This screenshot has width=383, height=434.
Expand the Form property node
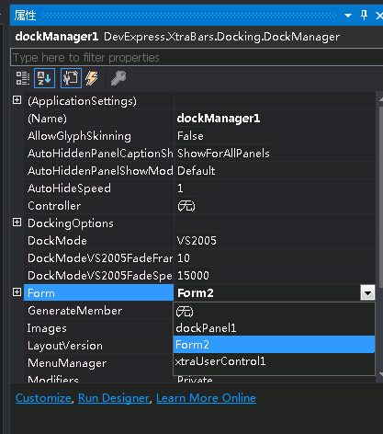coord(17,292)
